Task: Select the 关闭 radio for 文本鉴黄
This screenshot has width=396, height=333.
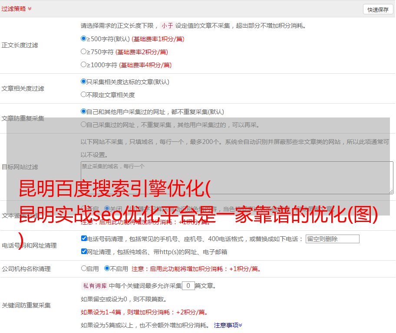Action: [107, 209]
